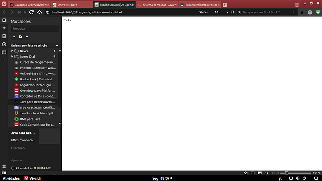This screenshot has height=181, width=322.
Task: Switch to Sistema de Vendas tab
Action: [x=157, y=5]
